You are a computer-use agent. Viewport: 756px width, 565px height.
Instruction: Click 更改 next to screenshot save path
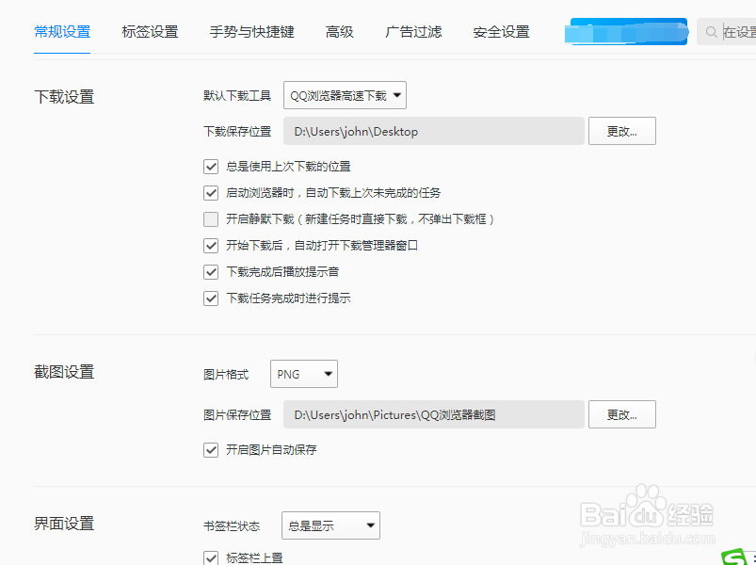[x=621, y=413]
